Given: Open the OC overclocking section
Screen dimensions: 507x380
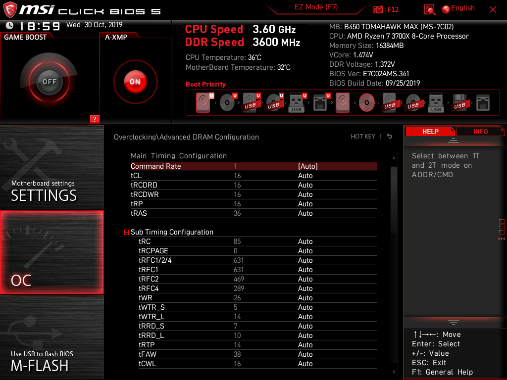Looking at the screenshot, I should 51,253.
